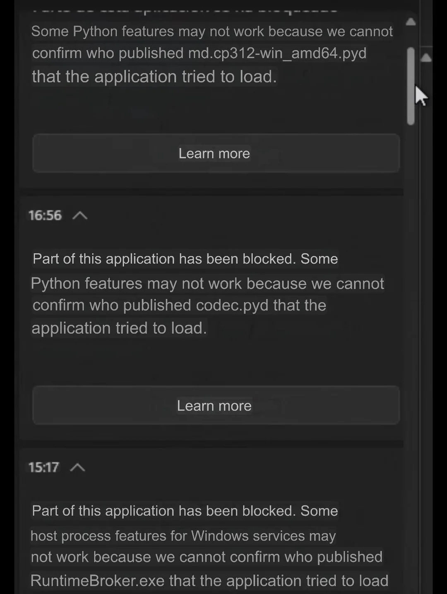447x594 pixels.
Task: Collapse the 15:17 notification using the chevron
Action: pos(77,468)
